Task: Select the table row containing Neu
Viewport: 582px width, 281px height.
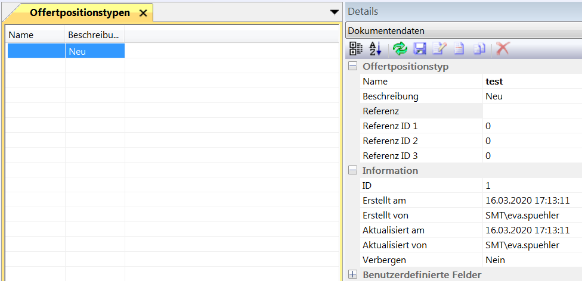Action: pos(94,51)
